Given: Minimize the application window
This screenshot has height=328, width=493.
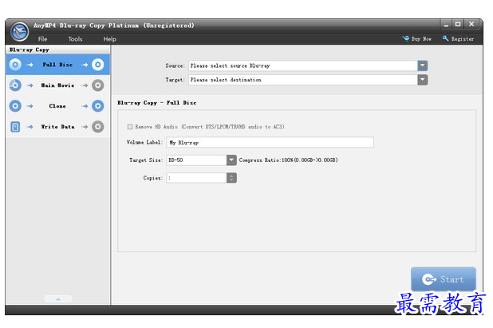Looking at the screenshot, I should coord(446,24).
